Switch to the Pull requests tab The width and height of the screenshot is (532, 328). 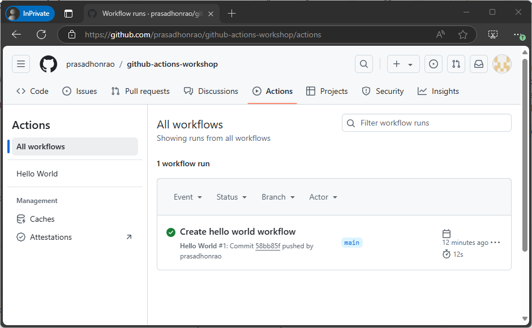[x=140, y=91]
